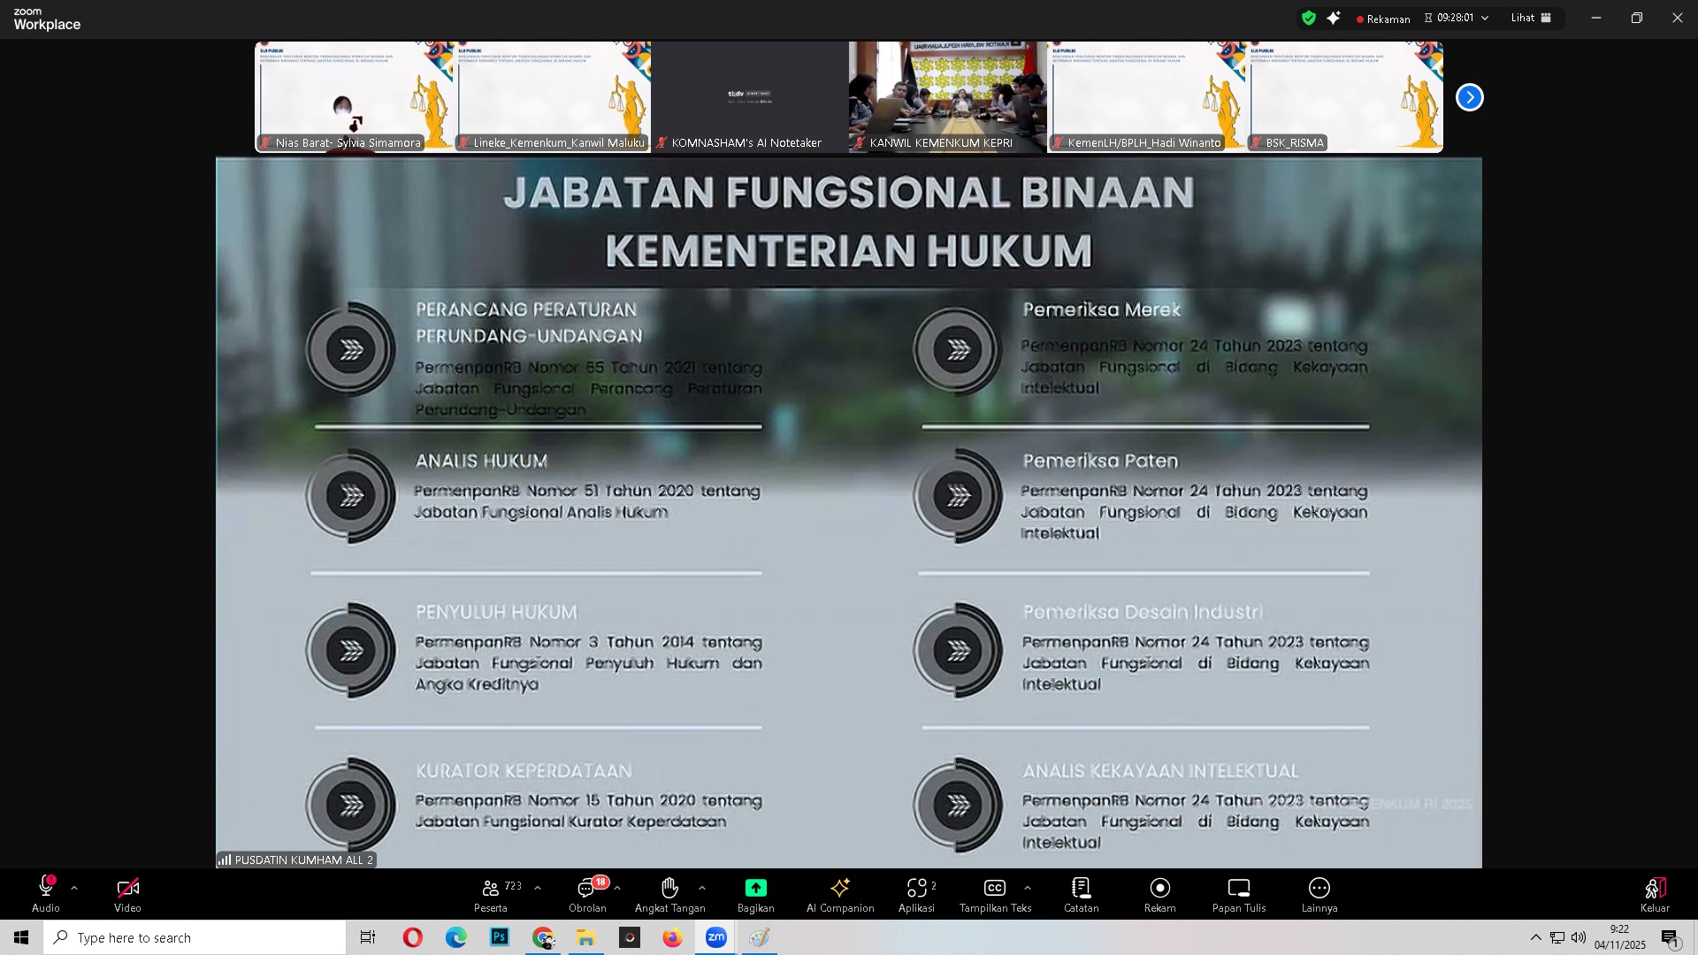Expand the recording timer dropdown
1698x955 pixels.
(1485, 18)
